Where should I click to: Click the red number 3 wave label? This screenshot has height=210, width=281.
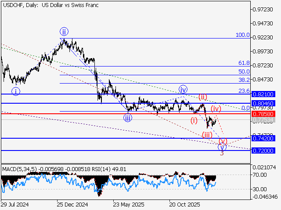point(222,153)
